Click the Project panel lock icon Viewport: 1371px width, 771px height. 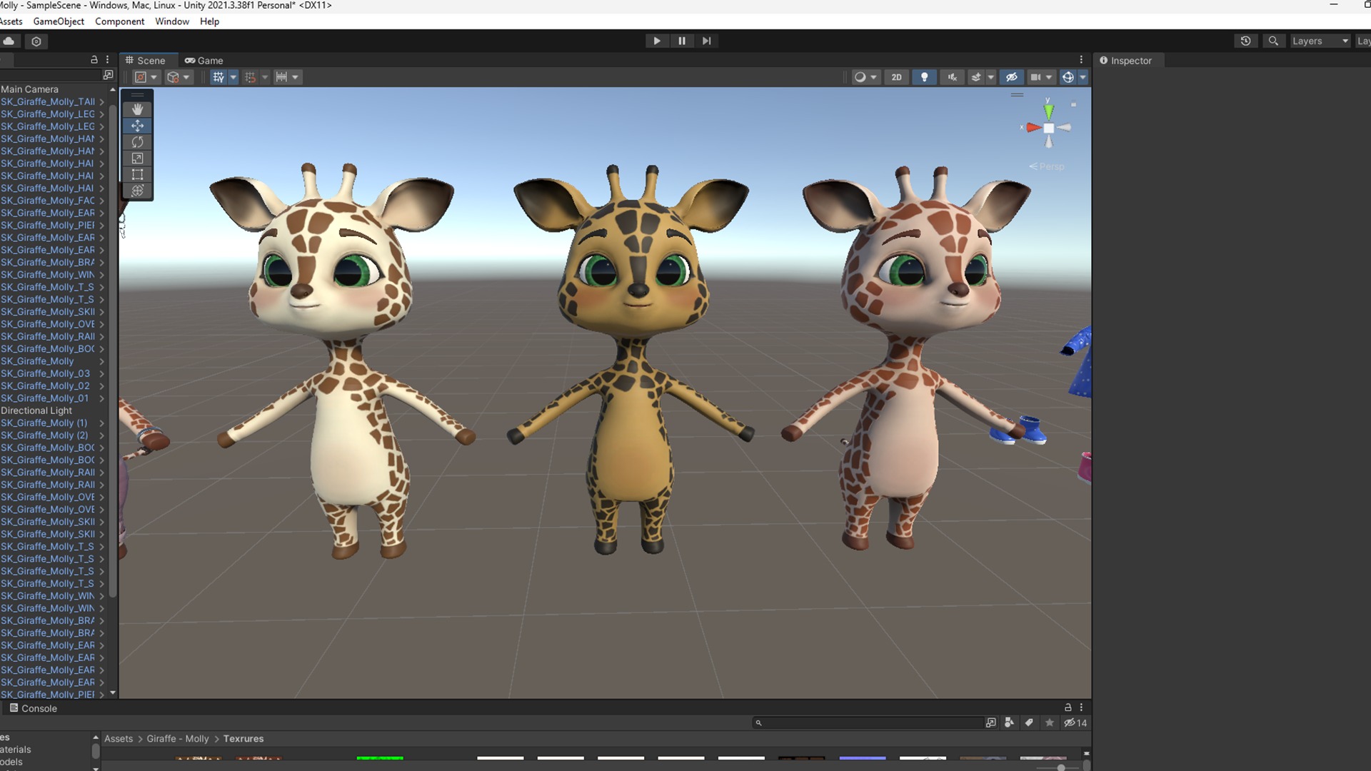[x=1068, y=707]
